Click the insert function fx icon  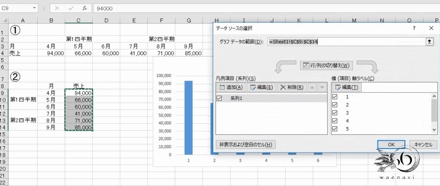[x=84, y=8]
